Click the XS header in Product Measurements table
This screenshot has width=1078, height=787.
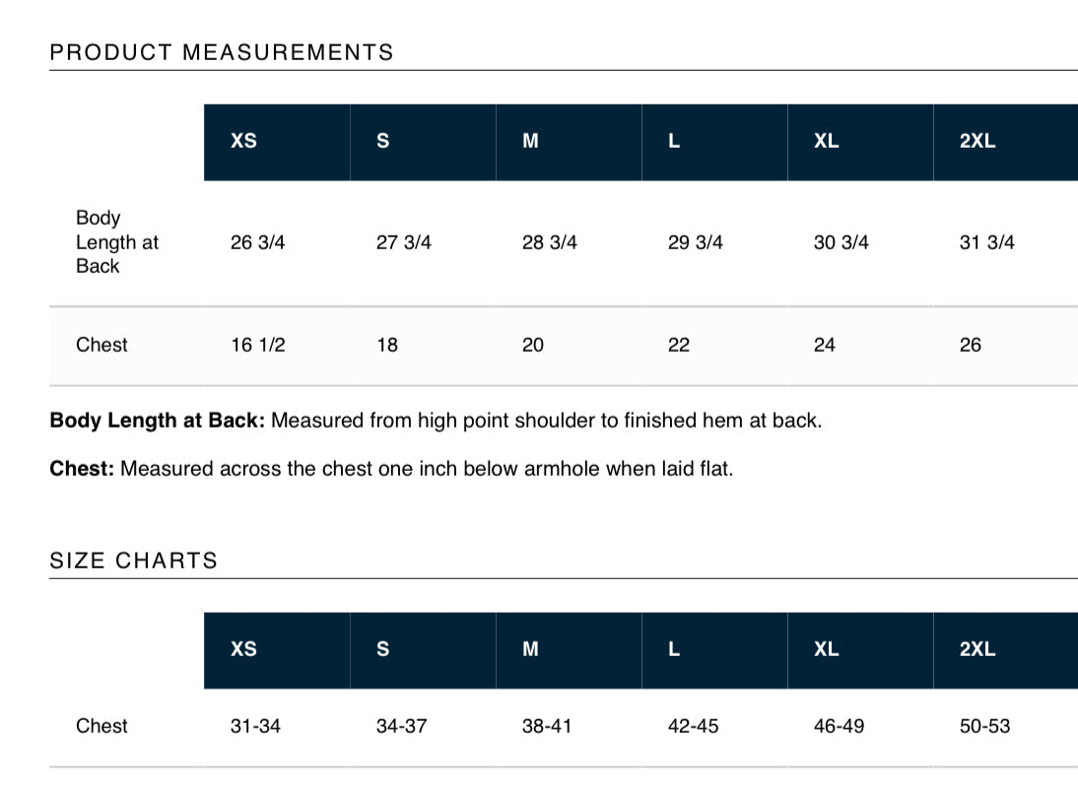tap(243, 141)
